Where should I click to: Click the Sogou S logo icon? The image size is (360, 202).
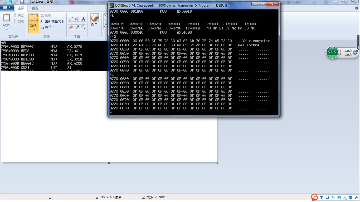(314, 197)
